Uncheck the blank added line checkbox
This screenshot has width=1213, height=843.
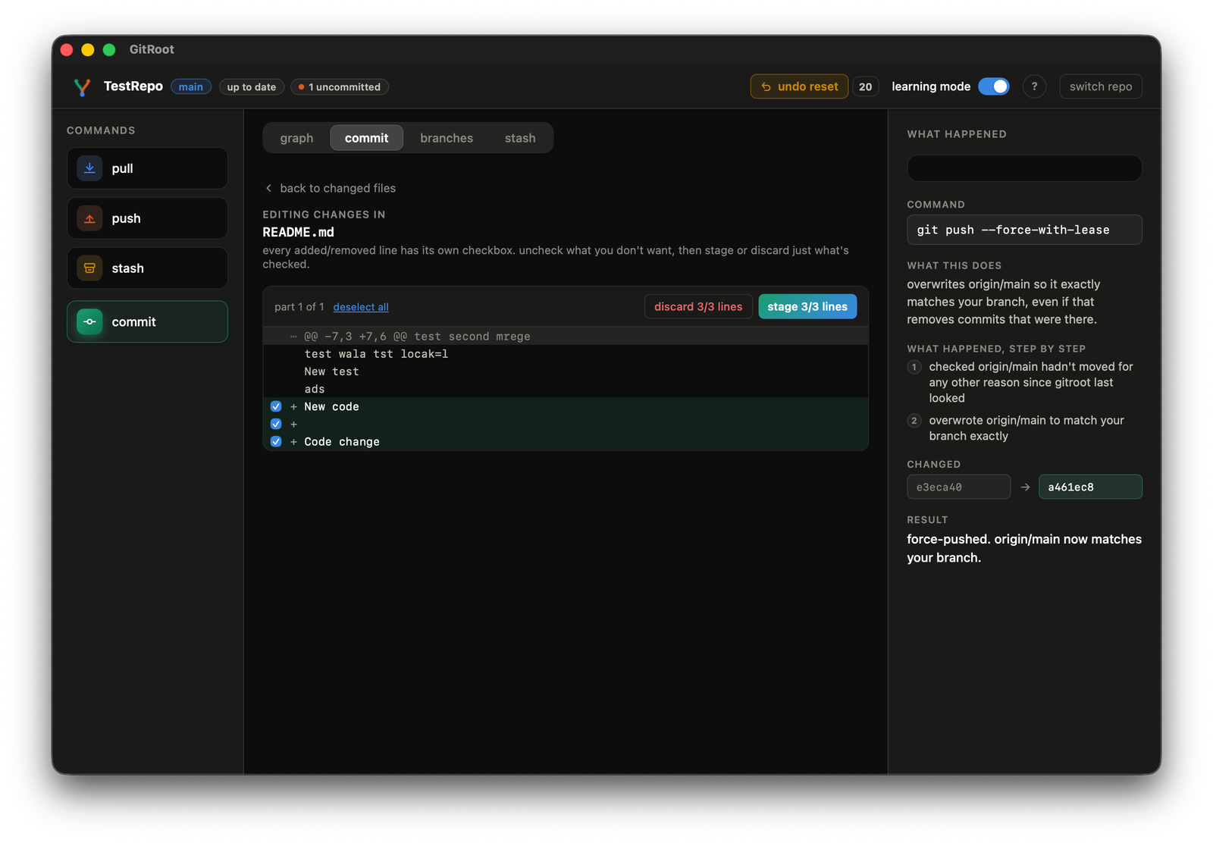click(x=276, y=424)
